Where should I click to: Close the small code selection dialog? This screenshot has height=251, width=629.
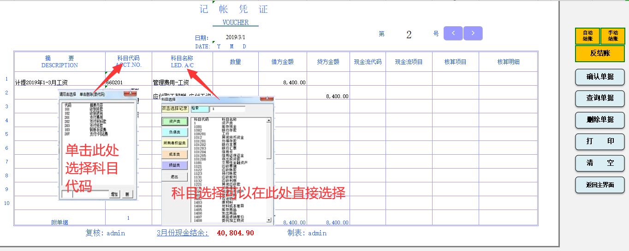click(x=130, y=93)
